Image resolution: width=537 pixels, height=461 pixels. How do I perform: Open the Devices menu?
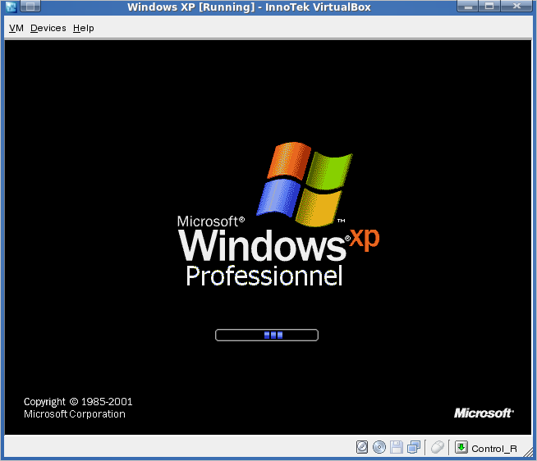(48, 28)
